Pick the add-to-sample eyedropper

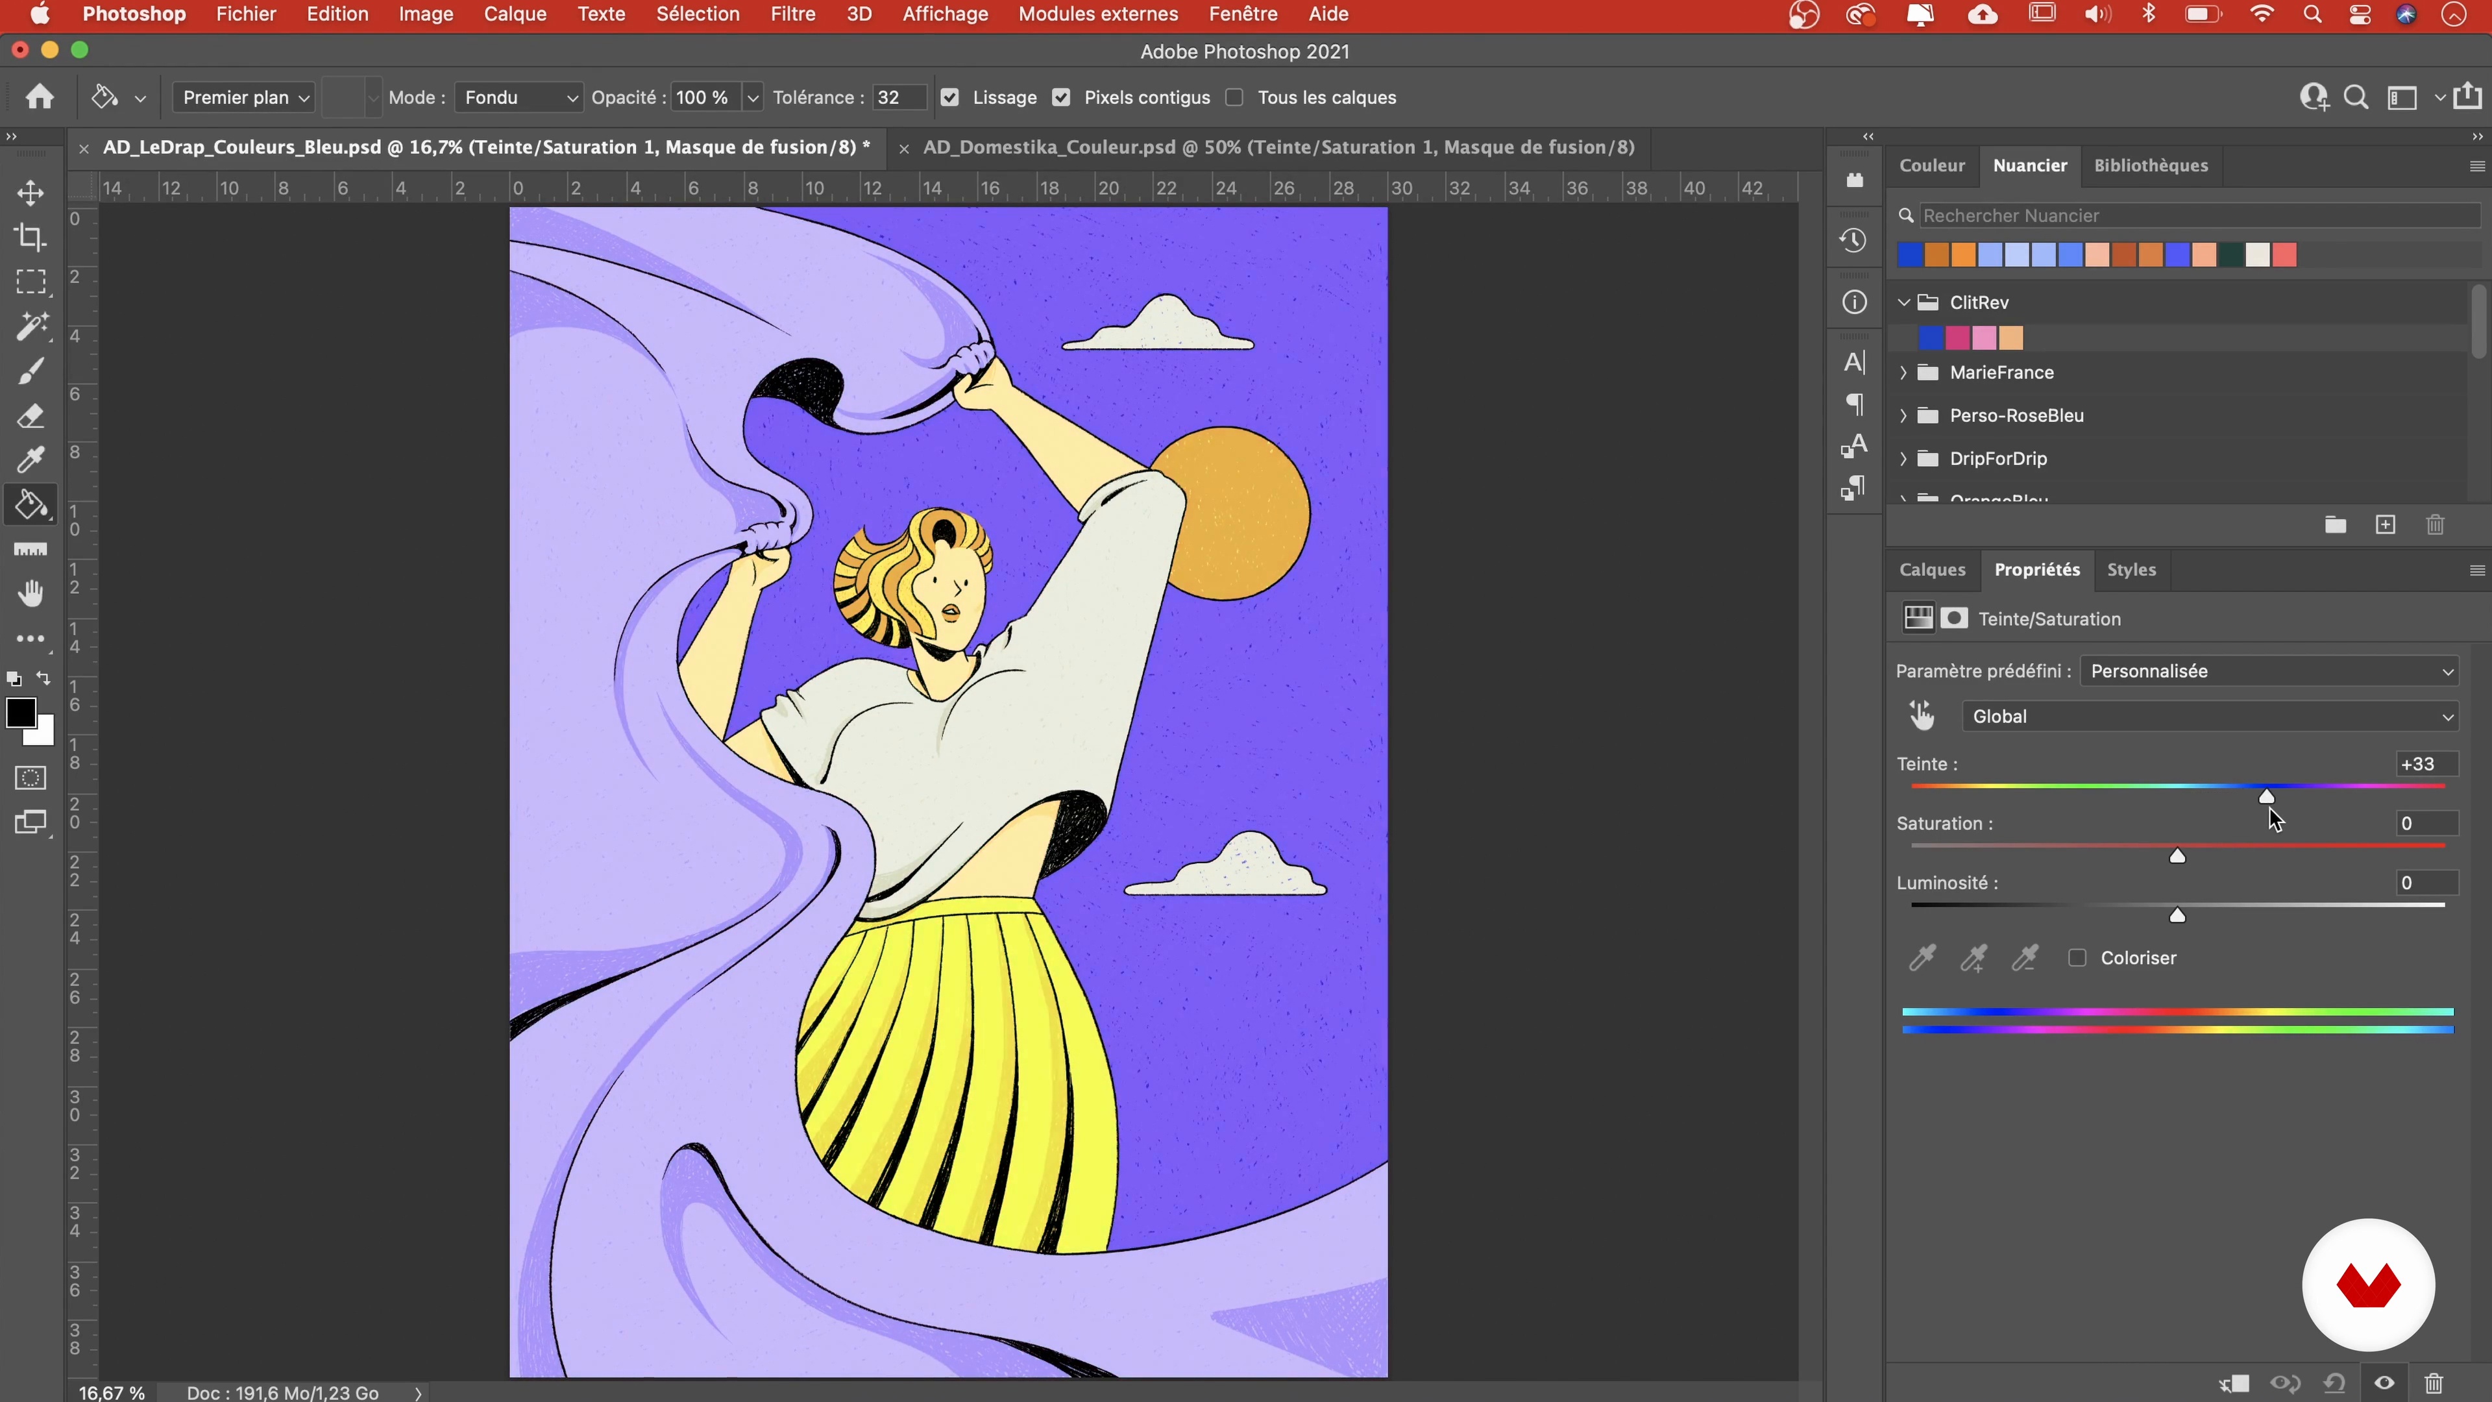coord(1973,958)
